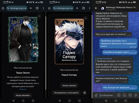Tap the microphone voice message icon

click(x=136, y=95)
